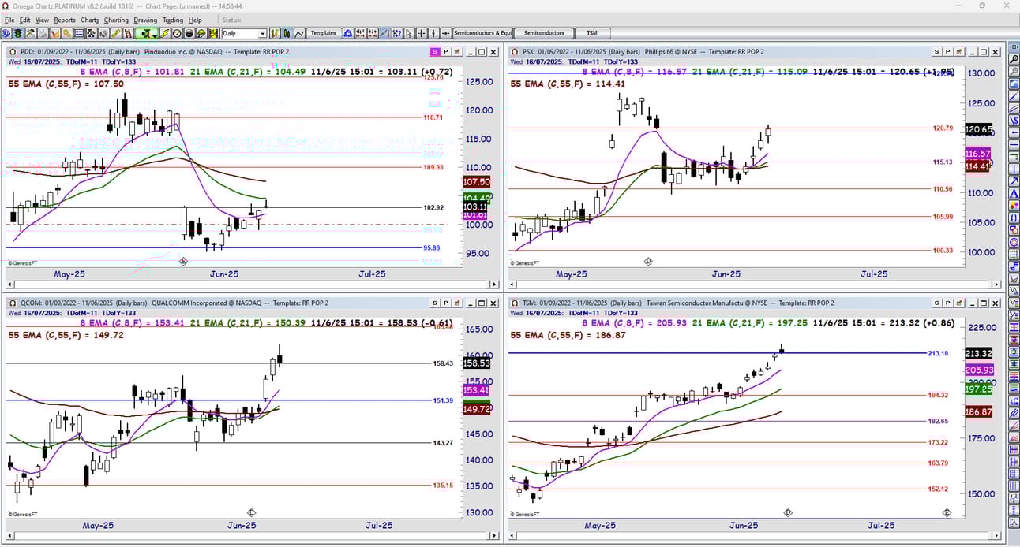The width and height of the screenshot is (1020, 547).
Task: Open the Charts menu
Action: 90,20
